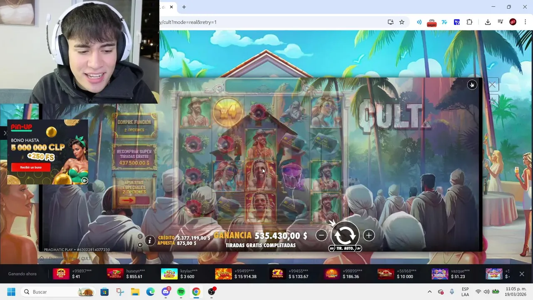The image size is (533, 300).
Task: Show hidden system tray icons
Action: tap(430, 292)
